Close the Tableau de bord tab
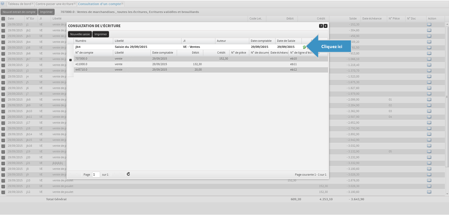The width and height of the screenshot is (449, 215). pos(32,4)
